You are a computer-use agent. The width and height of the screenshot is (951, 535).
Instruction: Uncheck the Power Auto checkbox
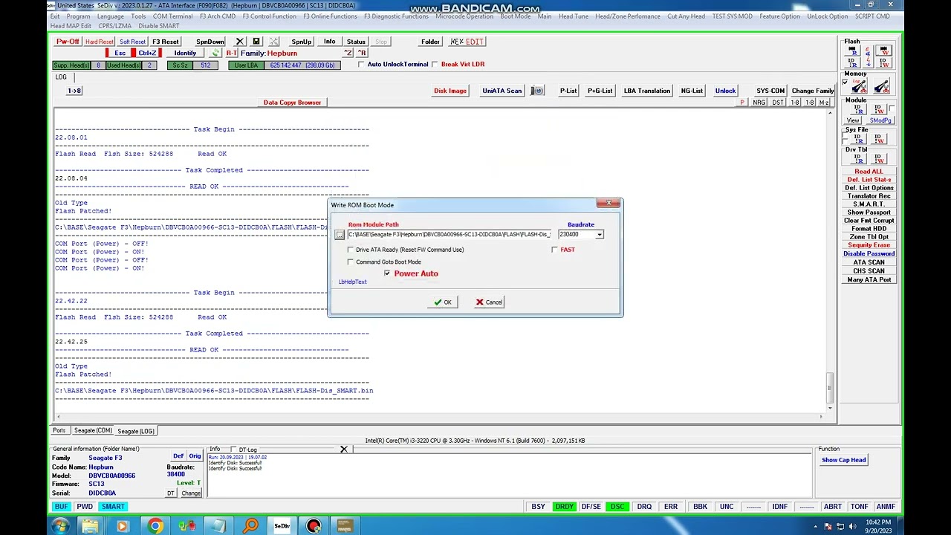[x=387, y=273]
